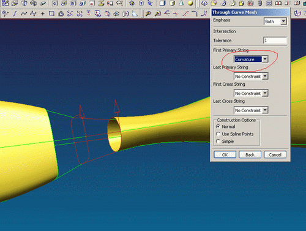The height and width of the screenshot is (231, 306).
Task: Open the Last Cross String constraint dropdown
Action: 251,110
